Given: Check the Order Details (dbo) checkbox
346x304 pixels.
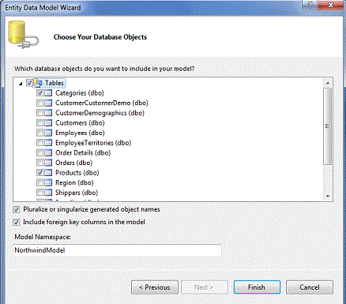Looking at the screenshot, I should tap(40, 153).
